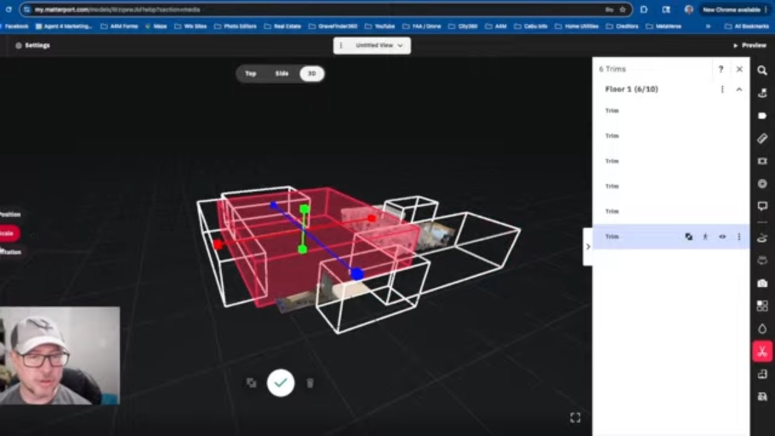Open the four-squares views tool
The height and width of the screenshot is (436, 775).
click(x=762, y=306)
